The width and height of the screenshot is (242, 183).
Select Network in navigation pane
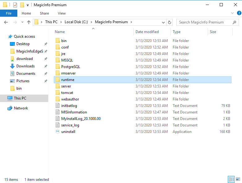(x=21, y=108)
